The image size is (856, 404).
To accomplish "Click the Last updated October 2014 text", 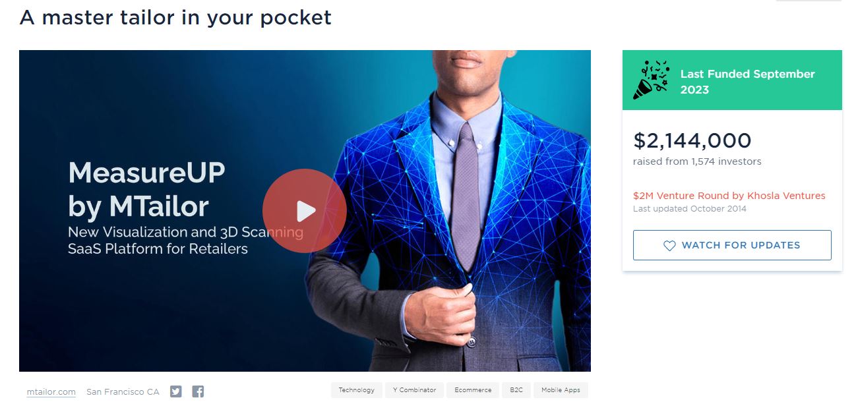I will click(x=690, y=209).
